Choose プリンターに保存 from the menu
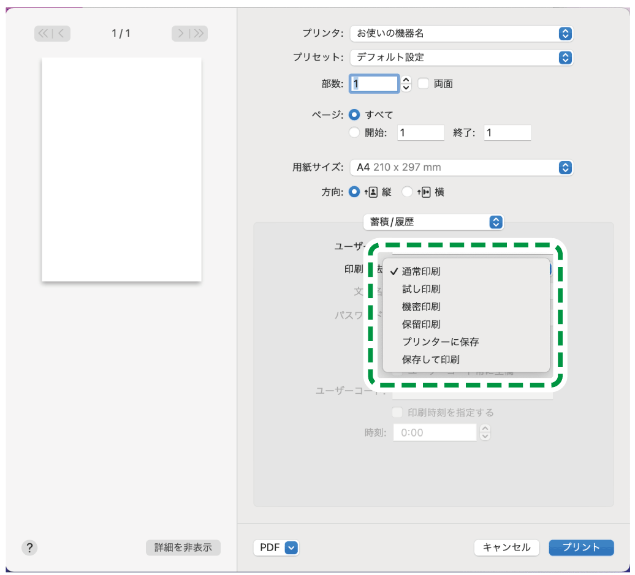The height and width of the screenshot is (575, 635). pos(440,342)
